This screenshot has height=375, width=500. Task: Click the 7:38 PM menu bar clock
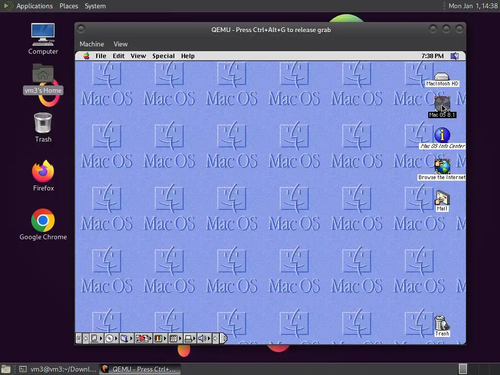(x=433, y=56)
